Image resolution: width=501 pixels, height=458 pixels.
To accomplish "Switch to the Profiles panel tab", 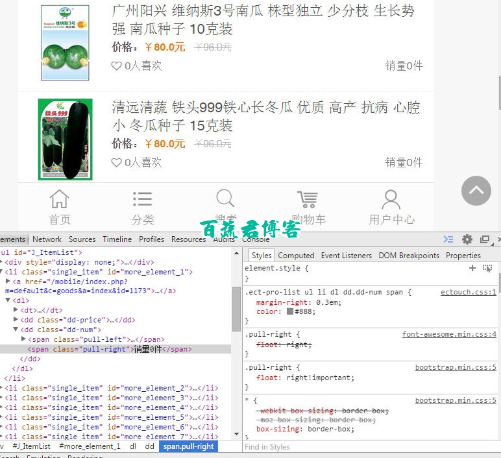I will pyautogui.click(x=151, y=239).
